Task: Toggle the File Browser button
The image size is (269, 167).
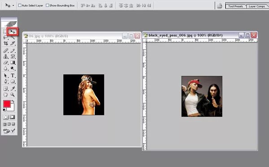Action: (x=220, y=6)
